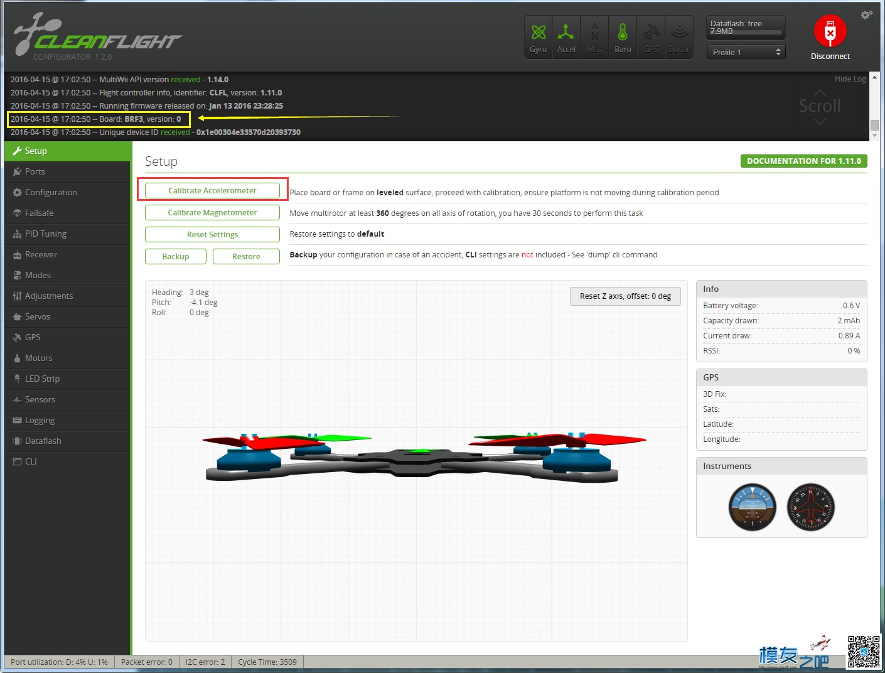This screenshot has height=673, width=885.
Task: Switch to the Failsafe tab
Action: pyautogui.click(x=67, y=213)
